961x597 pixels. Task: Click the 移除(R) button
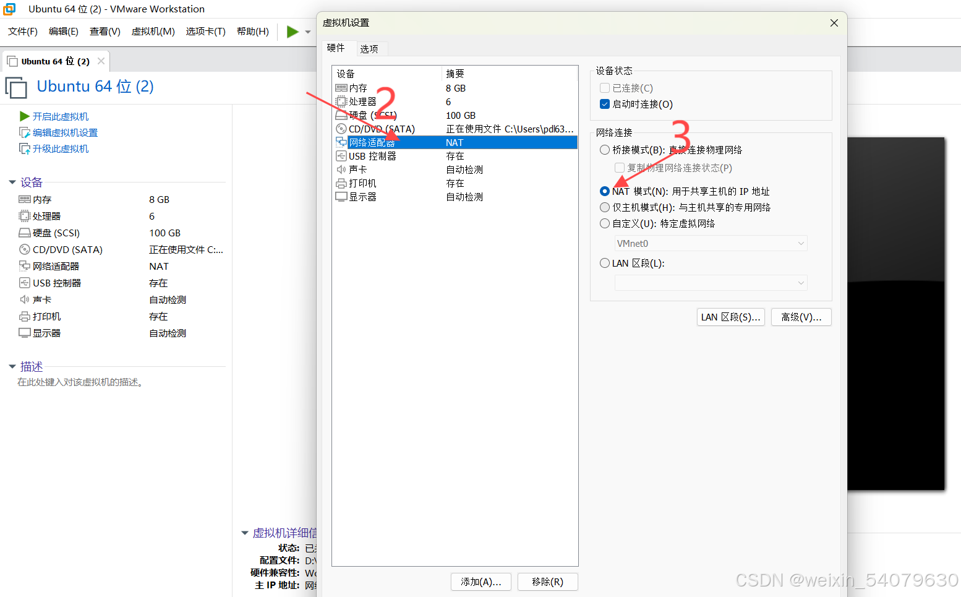click(548, 582)
